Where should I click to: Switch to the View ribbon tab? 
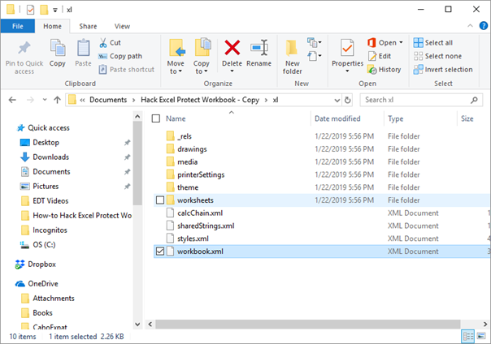tap(122, 26)
